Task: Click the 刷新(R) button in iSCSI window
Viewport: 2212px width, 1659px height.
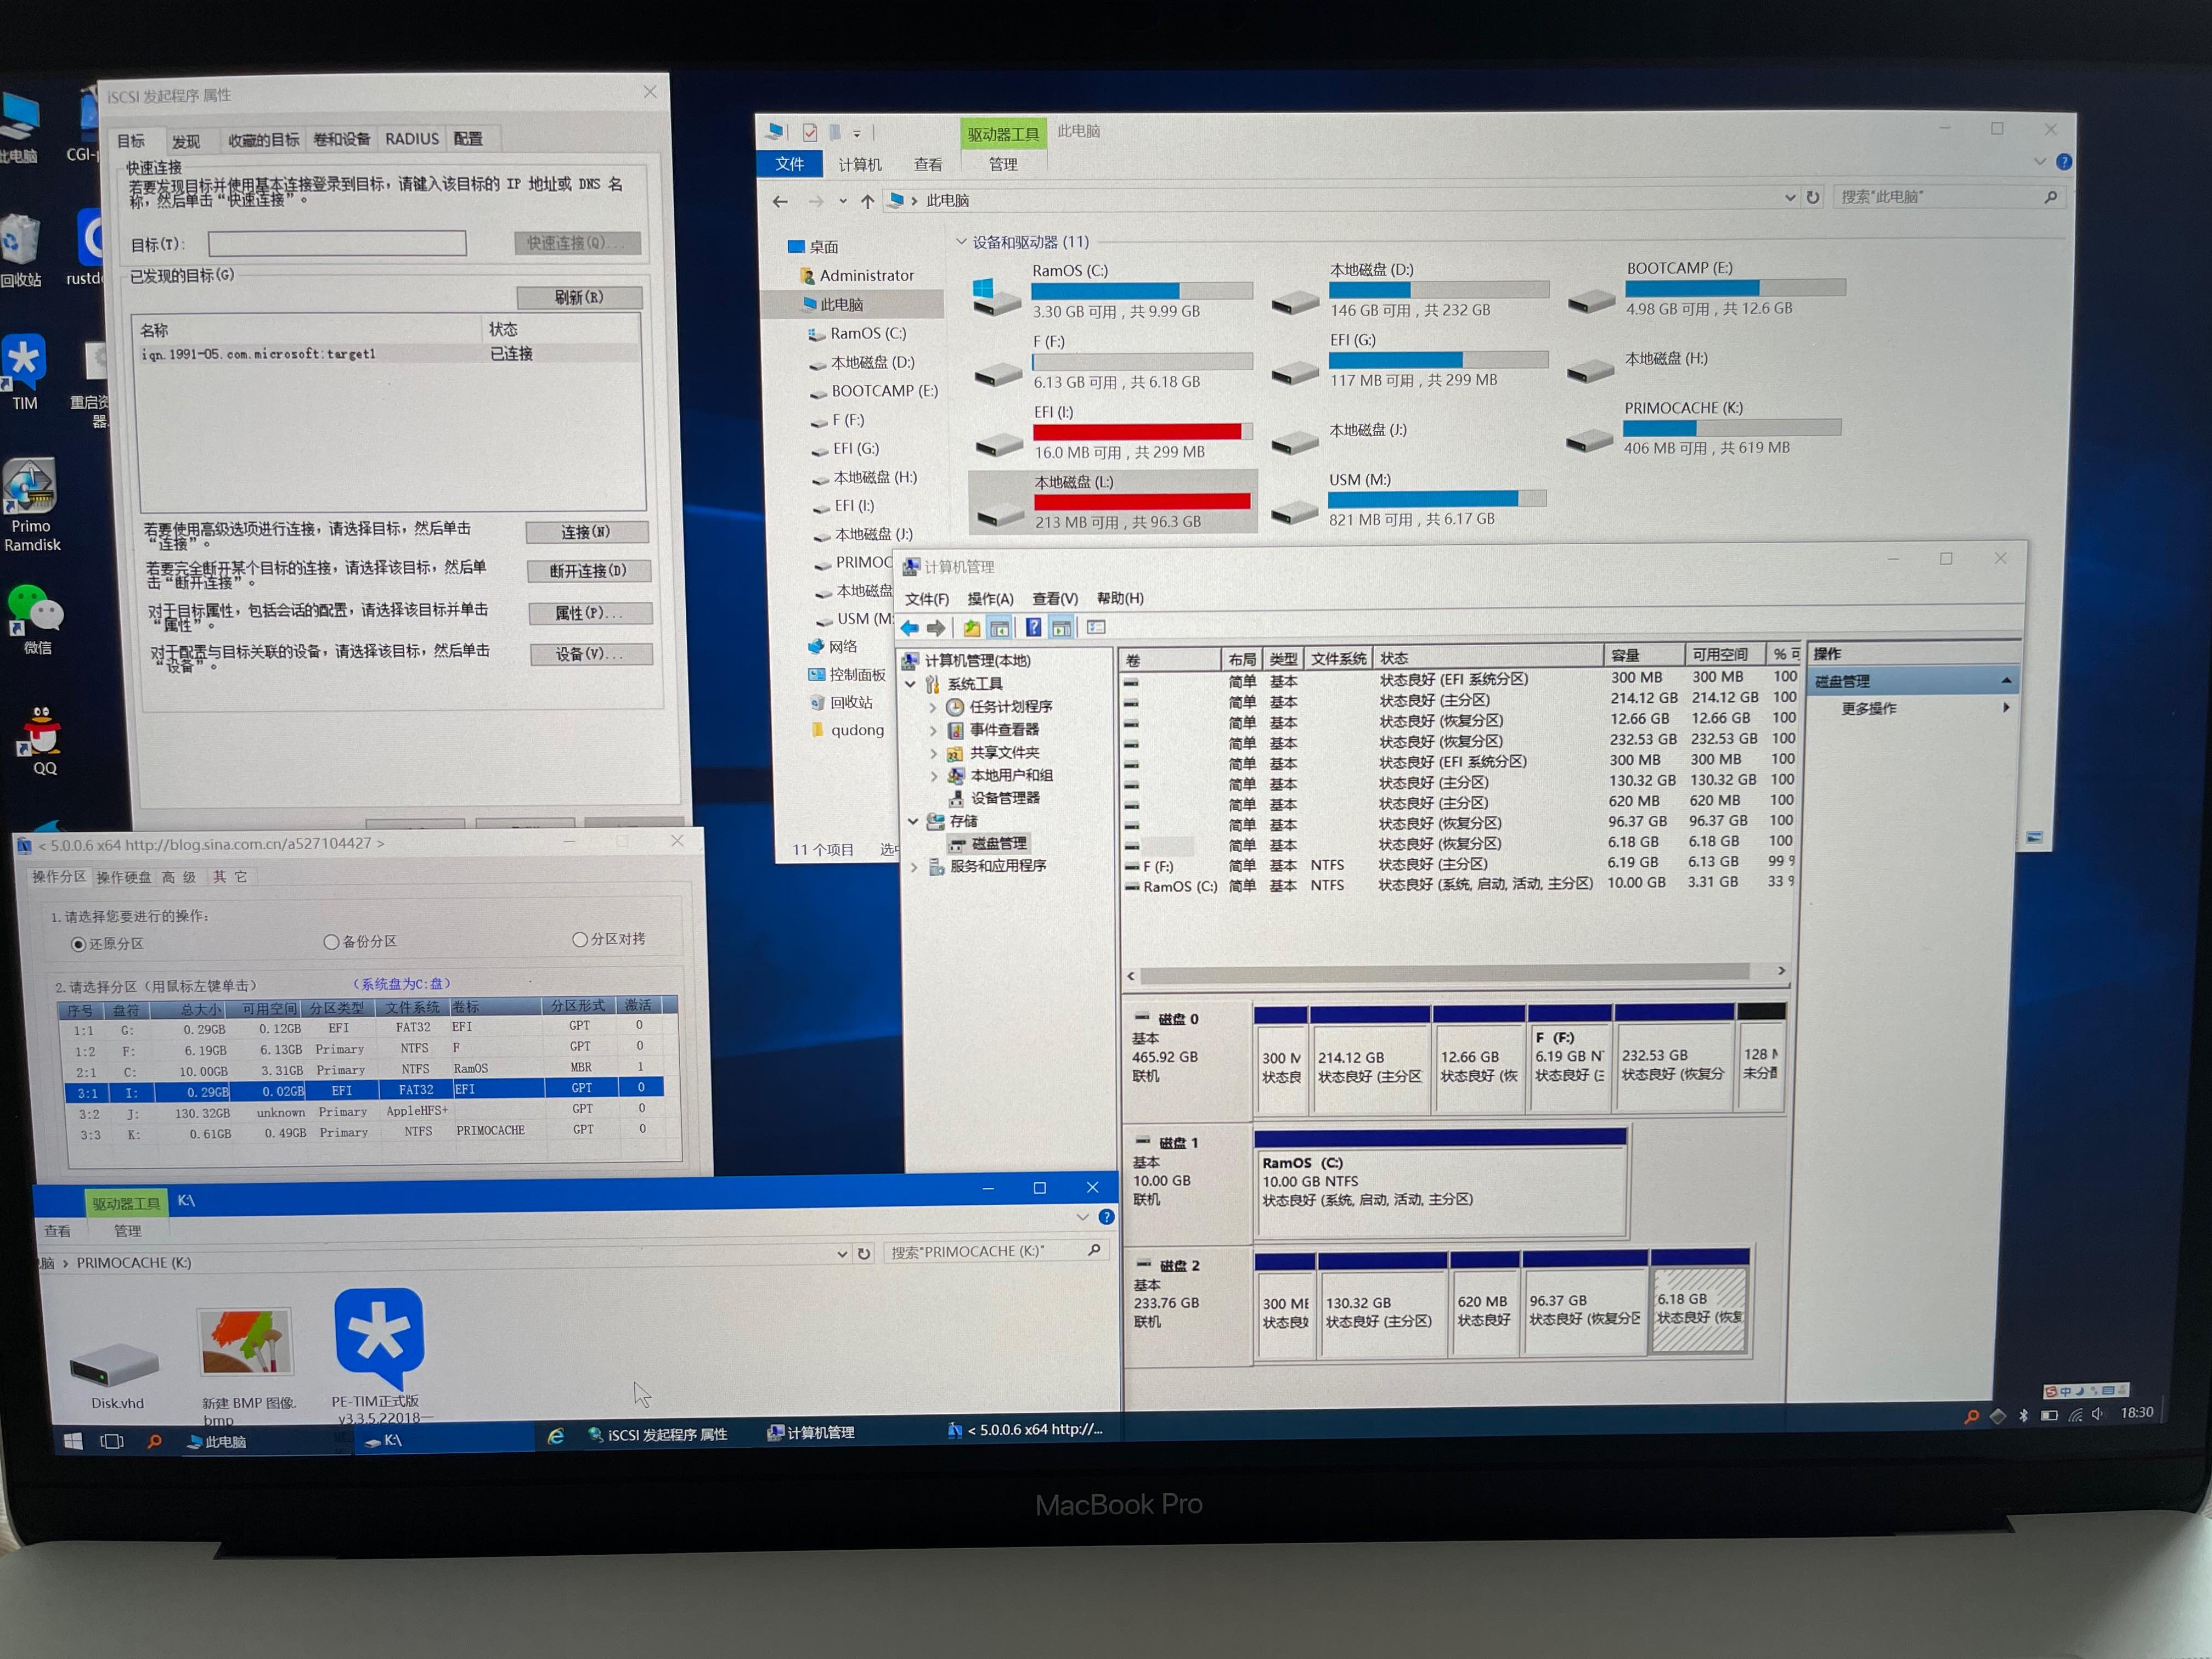Action: pos(580,297)
